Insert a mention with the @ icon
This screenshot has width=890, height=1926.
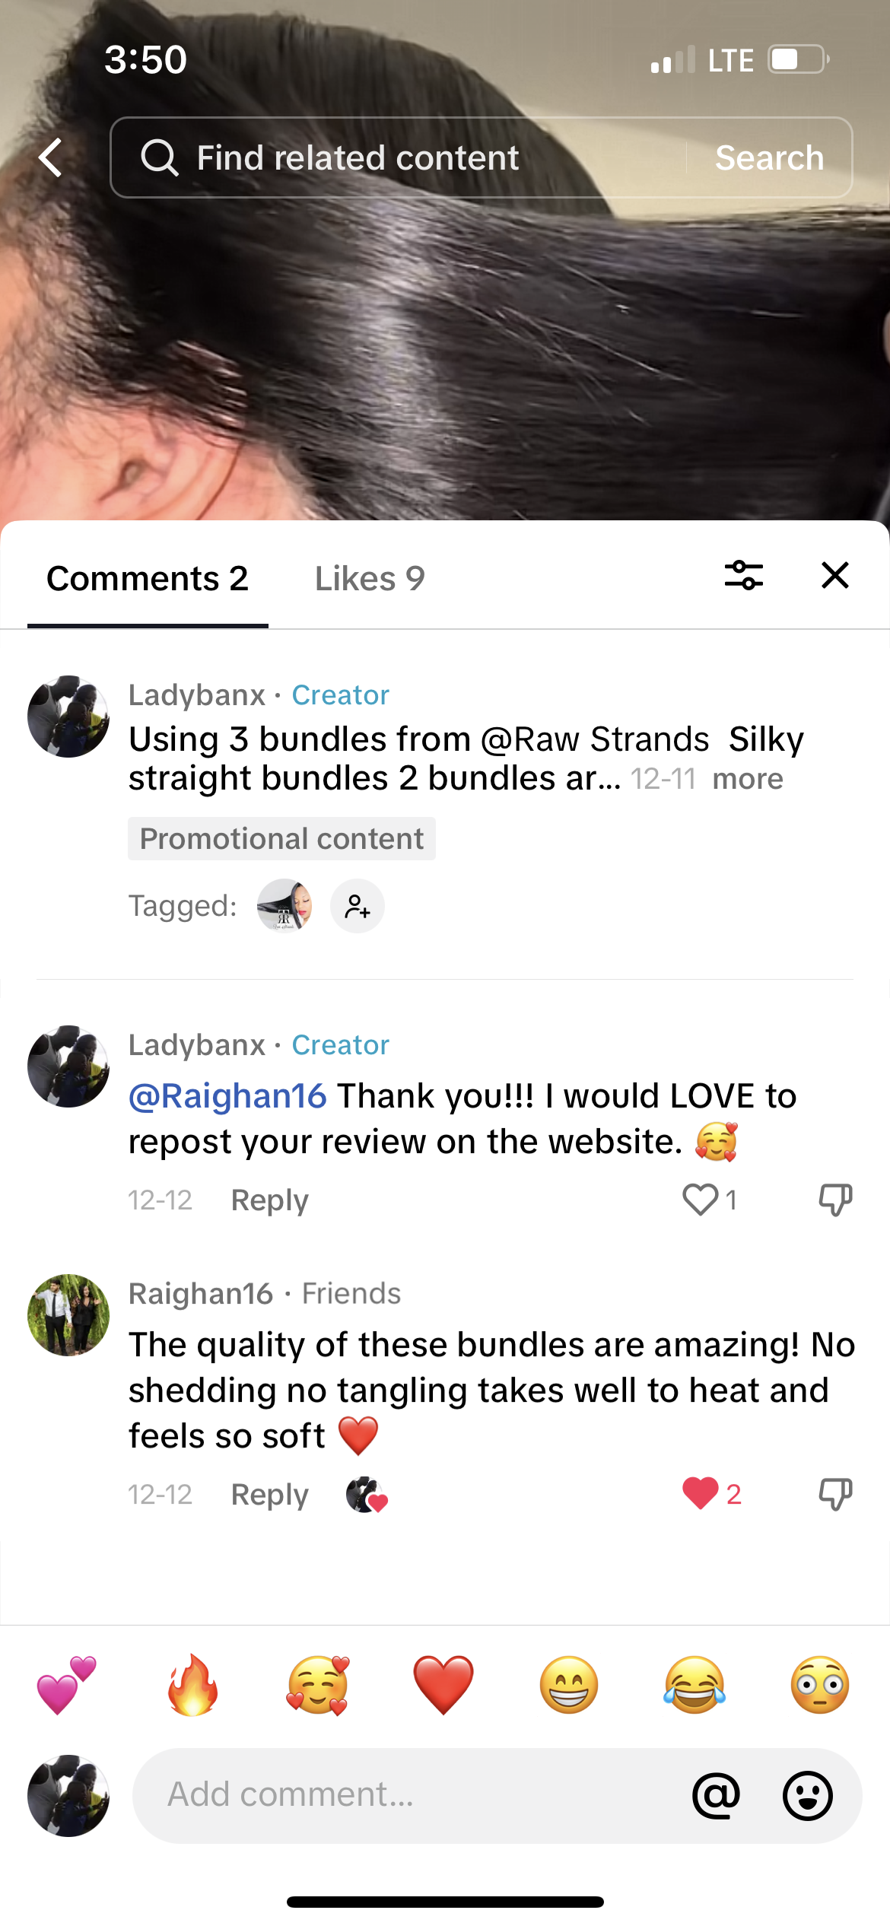[x=716, y=1795]
